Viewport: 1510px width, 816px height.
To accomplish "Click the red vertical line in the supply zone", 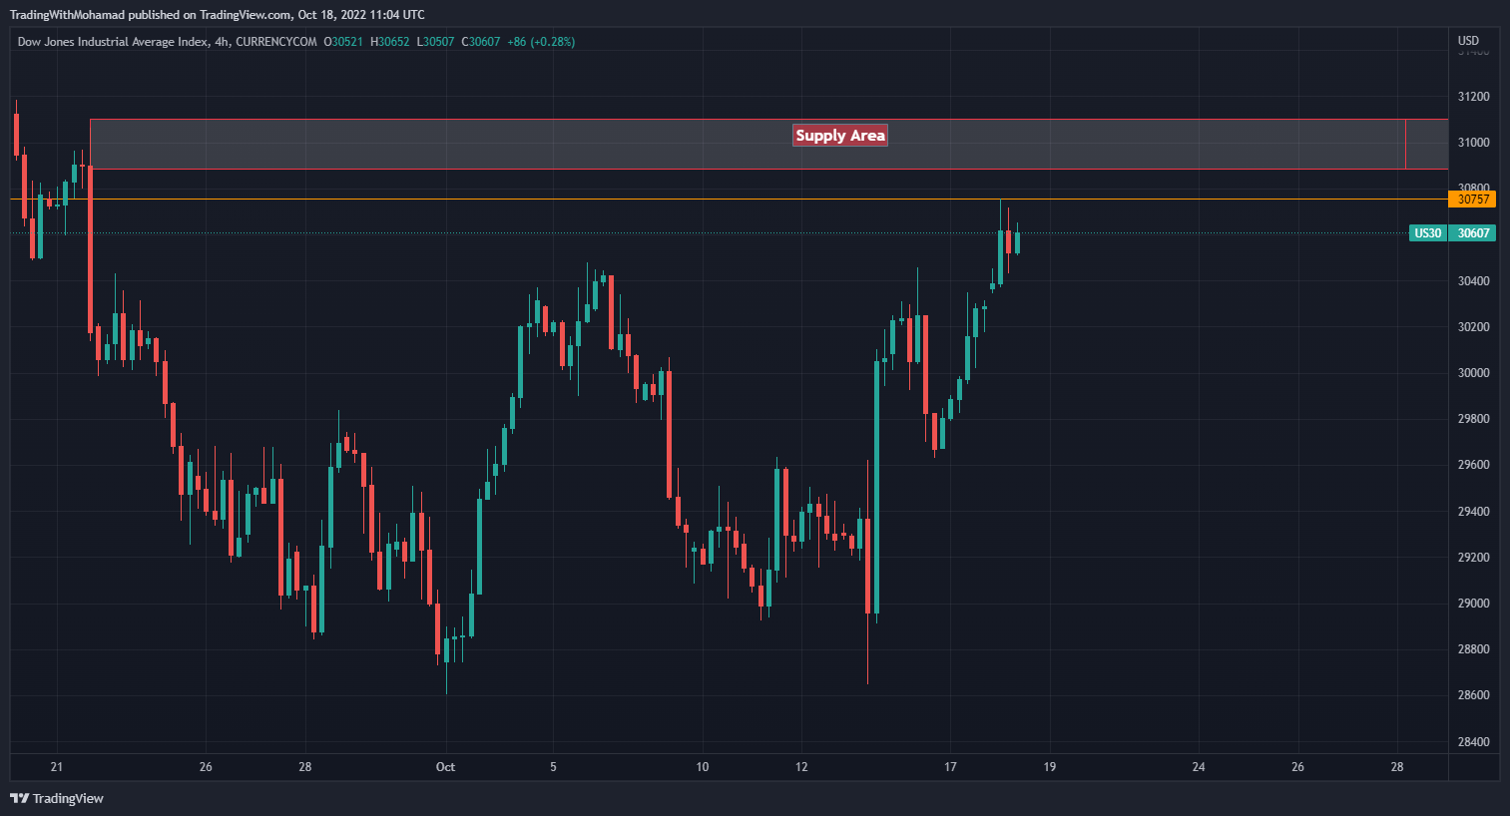I will tap(1405, 145).
